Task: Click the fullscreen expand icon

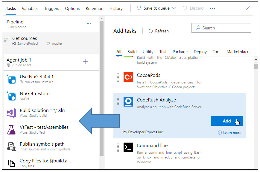Action: click(248, 8)
